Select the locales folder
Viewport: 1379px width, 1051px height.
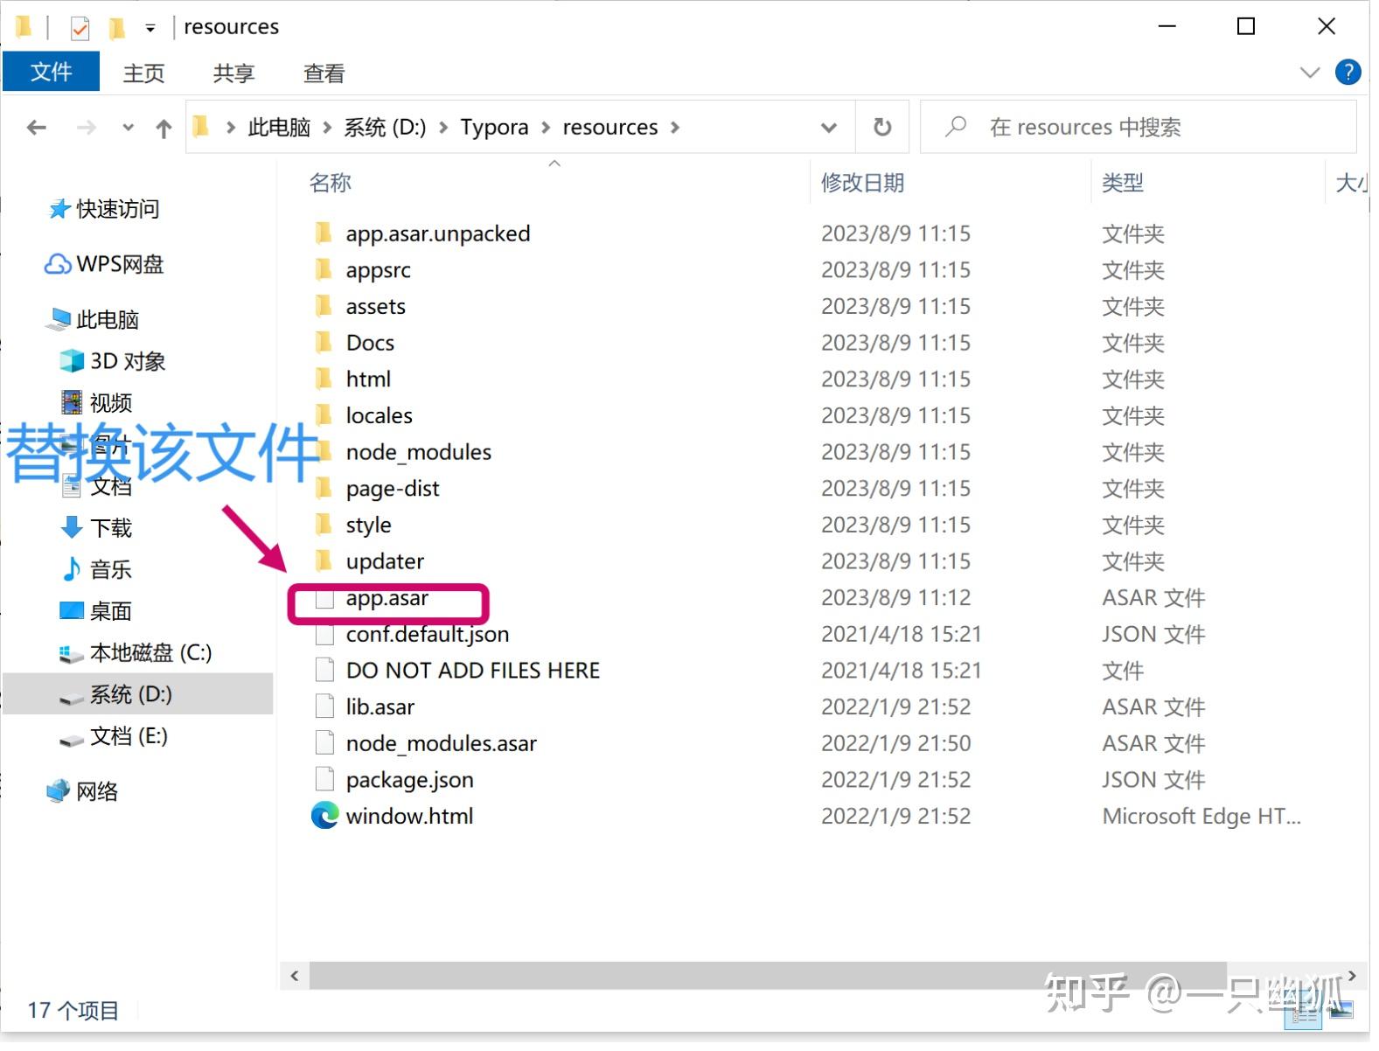[379, 415]
